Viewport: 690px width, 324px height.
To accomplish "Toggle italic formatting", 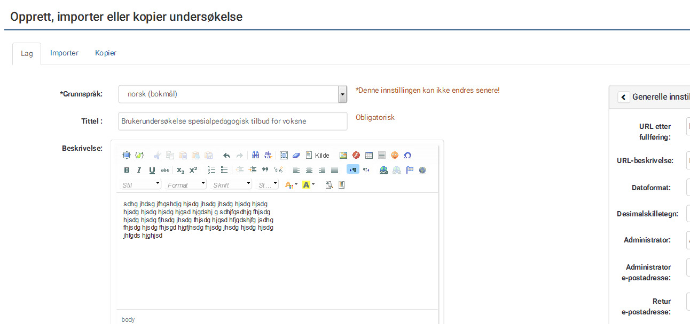I will 139,170.
